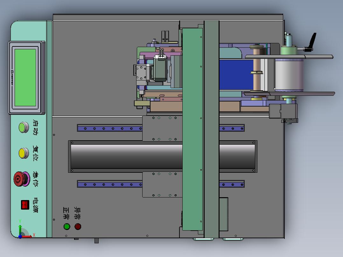Select the green LCD touchscreen display
The image size is (343, 257).
pos(25,77)
